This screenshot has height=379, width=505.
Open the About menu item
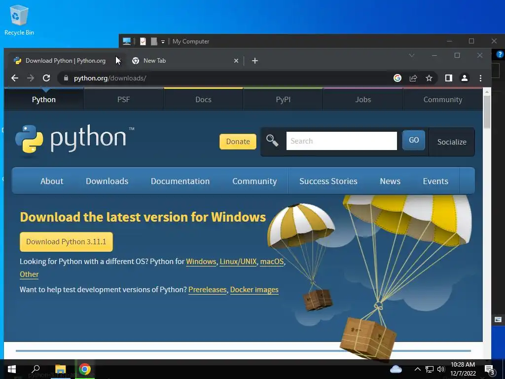(x=52, y=181)
